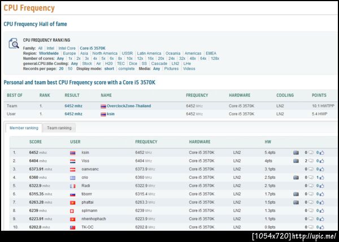Filter region by North America
This screenshot has width=339, height=242.
pos(105,54)
